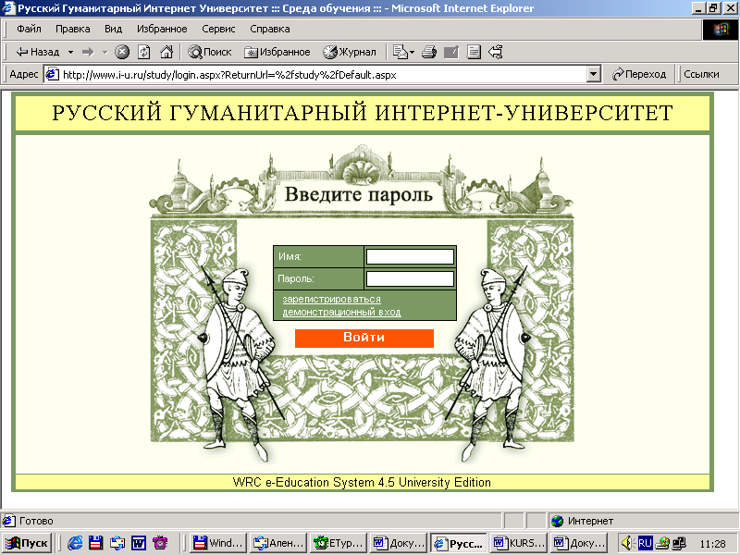Click the active Русс... taskbar button
The height and width of the screenshot is (555, 740).
click(459, 543)
